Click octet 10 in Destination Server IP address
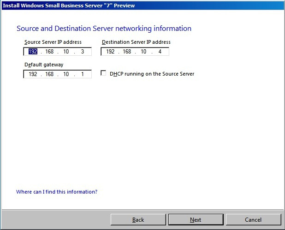 (x=143, y=52)
